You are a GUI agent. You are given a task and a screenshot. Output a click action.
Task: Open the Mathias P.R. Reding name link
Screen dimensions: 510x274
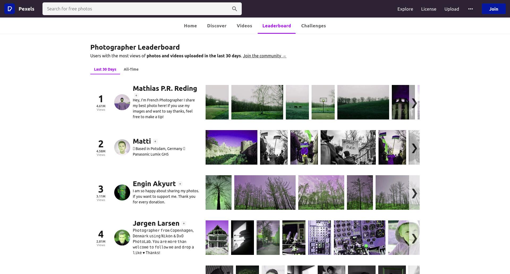tap(165, 88)
